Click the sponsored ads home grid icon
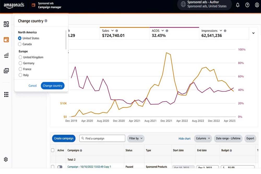The height and width of the screenshot is (174, 261). click(x=6, y=24)
